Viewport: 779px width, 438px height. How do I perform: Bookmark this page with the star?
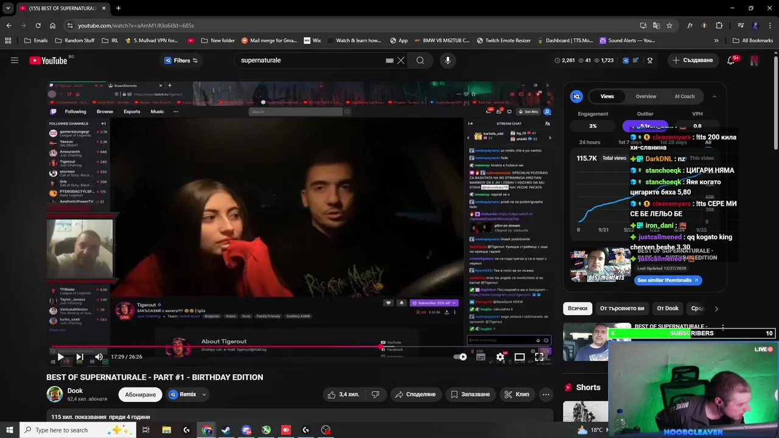(x=669, y=26)
